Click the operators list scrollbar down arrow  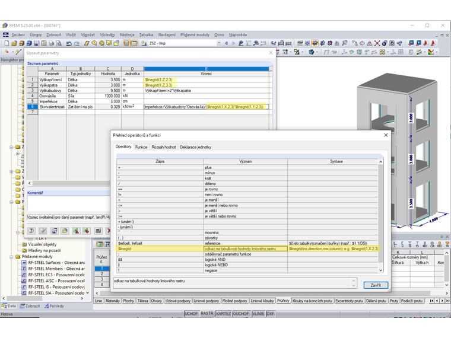(381, 270)
